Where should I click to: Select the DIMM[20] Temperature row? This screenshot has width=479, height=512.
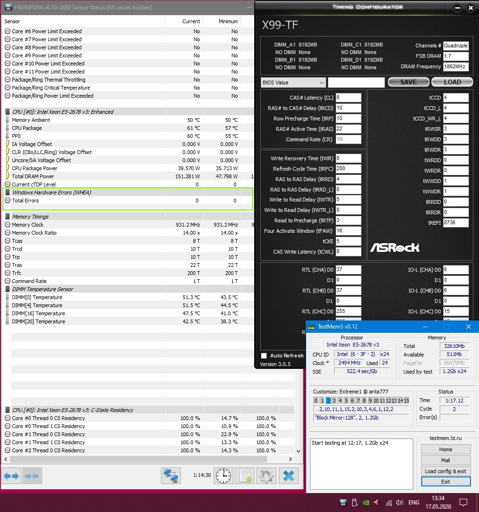pos(128,321)
